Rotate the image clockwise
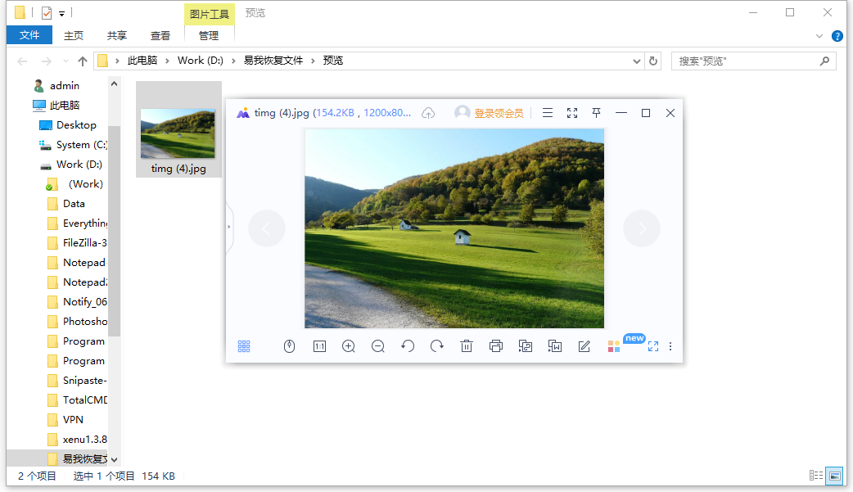Viewport: 853px width, 492px height. pyautogui.click(x=437, y=346)
